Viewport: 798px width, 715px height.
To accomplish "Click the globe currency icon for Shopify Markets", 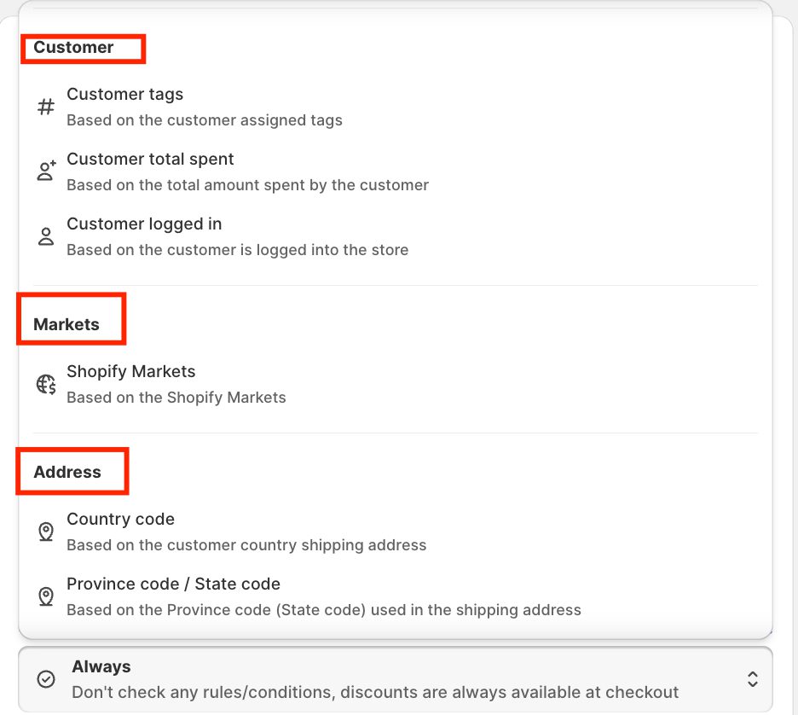I will [46, 384].
